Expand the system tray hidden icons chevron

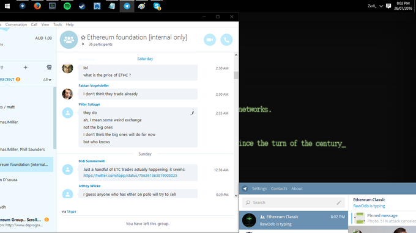pyautogui.click(x=381, y=6)
